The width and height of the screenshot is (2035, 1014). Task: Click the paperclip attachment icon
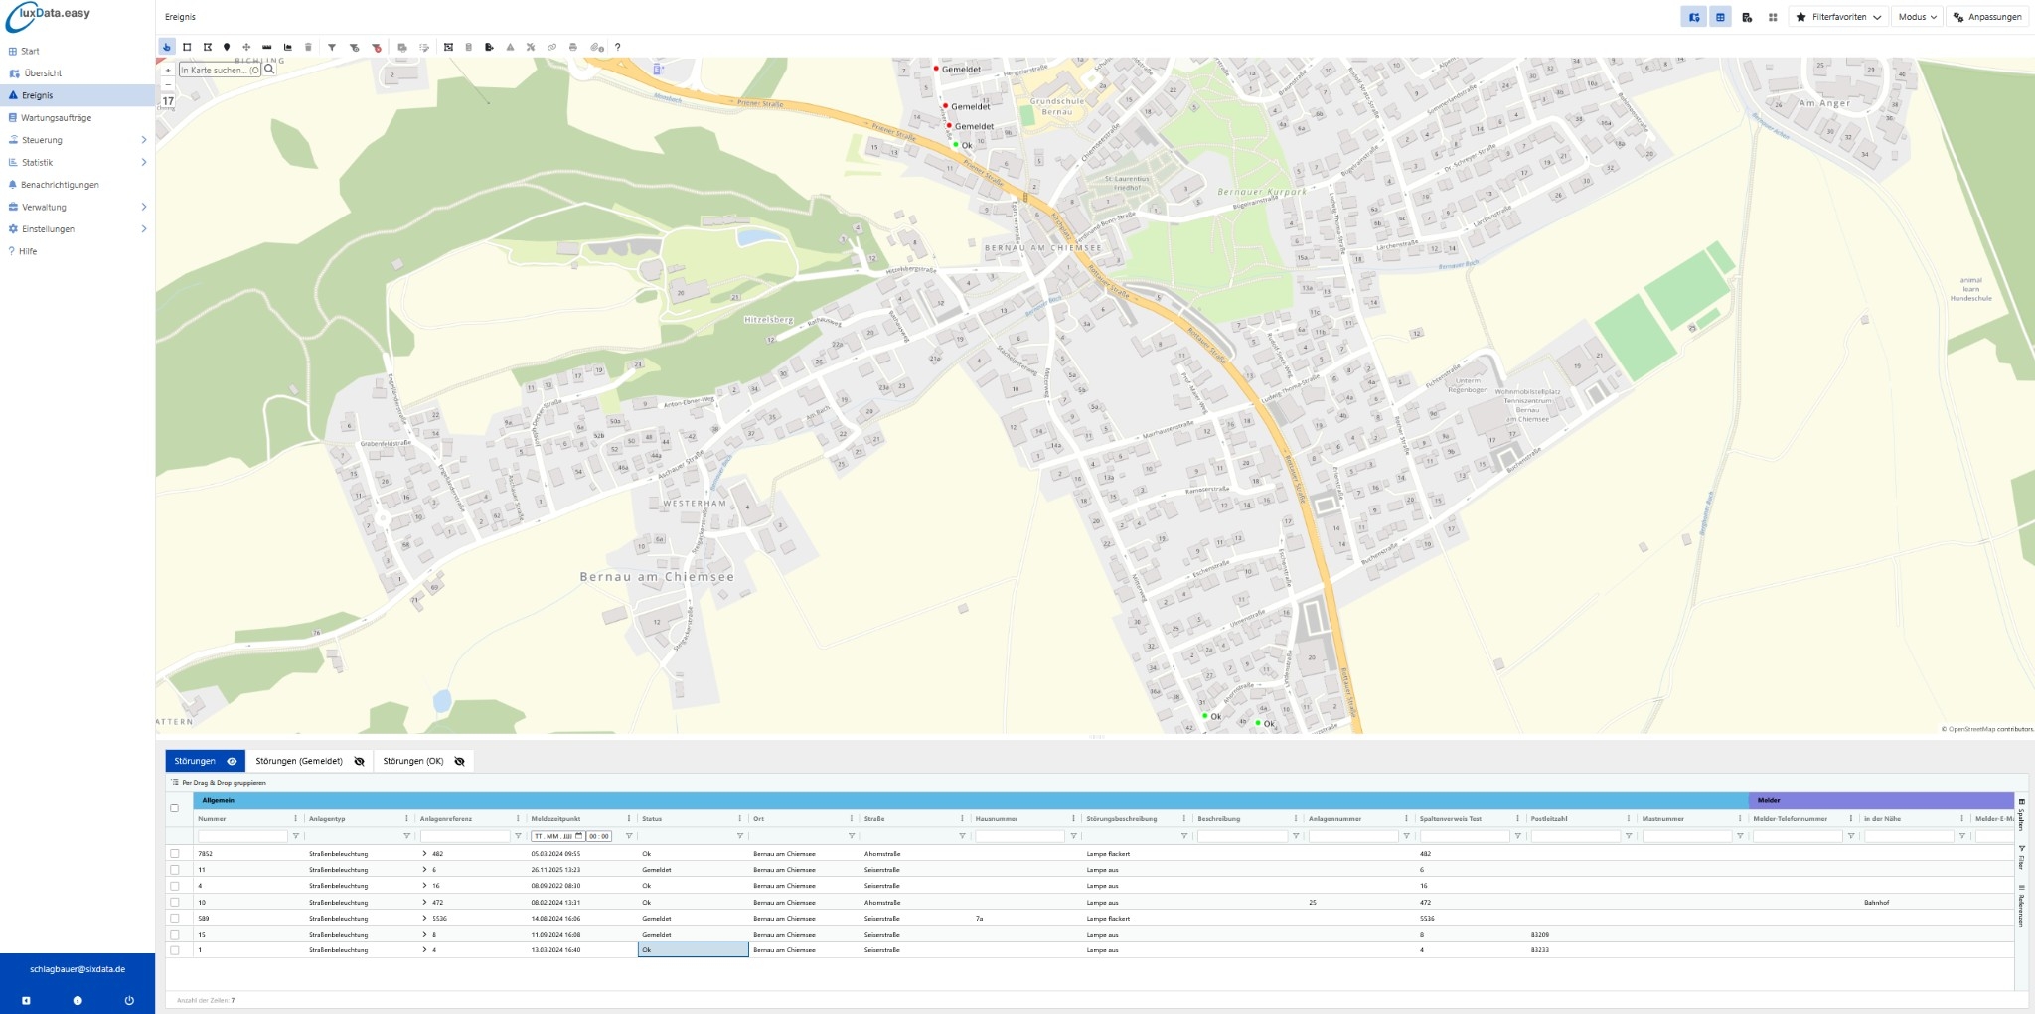click(596, 47)
